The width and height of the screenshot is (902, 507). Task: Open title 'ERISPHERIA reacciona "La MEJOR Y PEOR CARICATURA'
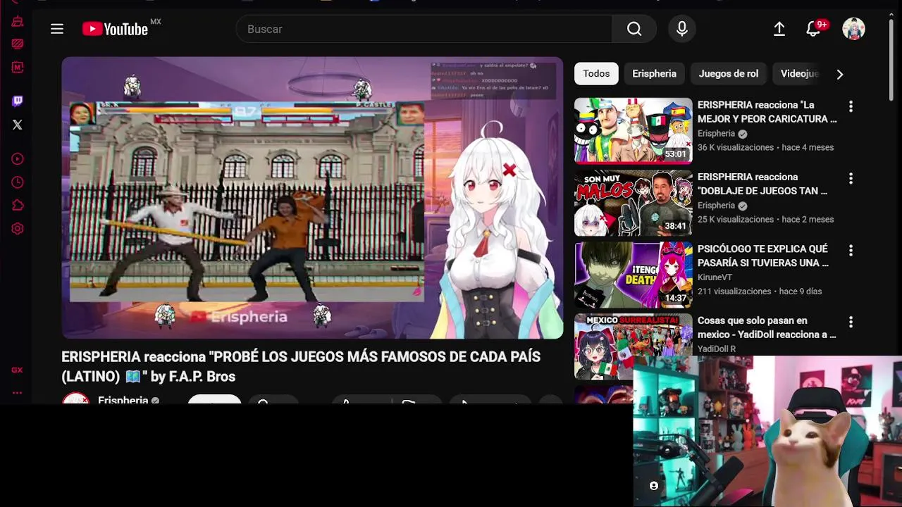click(767, 111)
